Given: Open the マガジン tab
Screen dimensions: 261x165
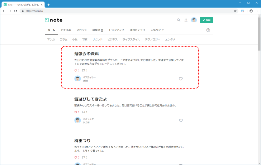Looking at the screenshot, I should tap(82, 30).
